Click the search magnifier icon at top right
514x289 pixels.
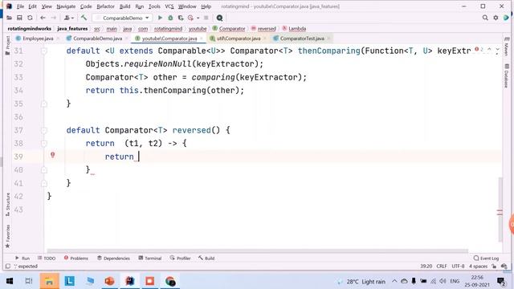click(x=485, y=18)
